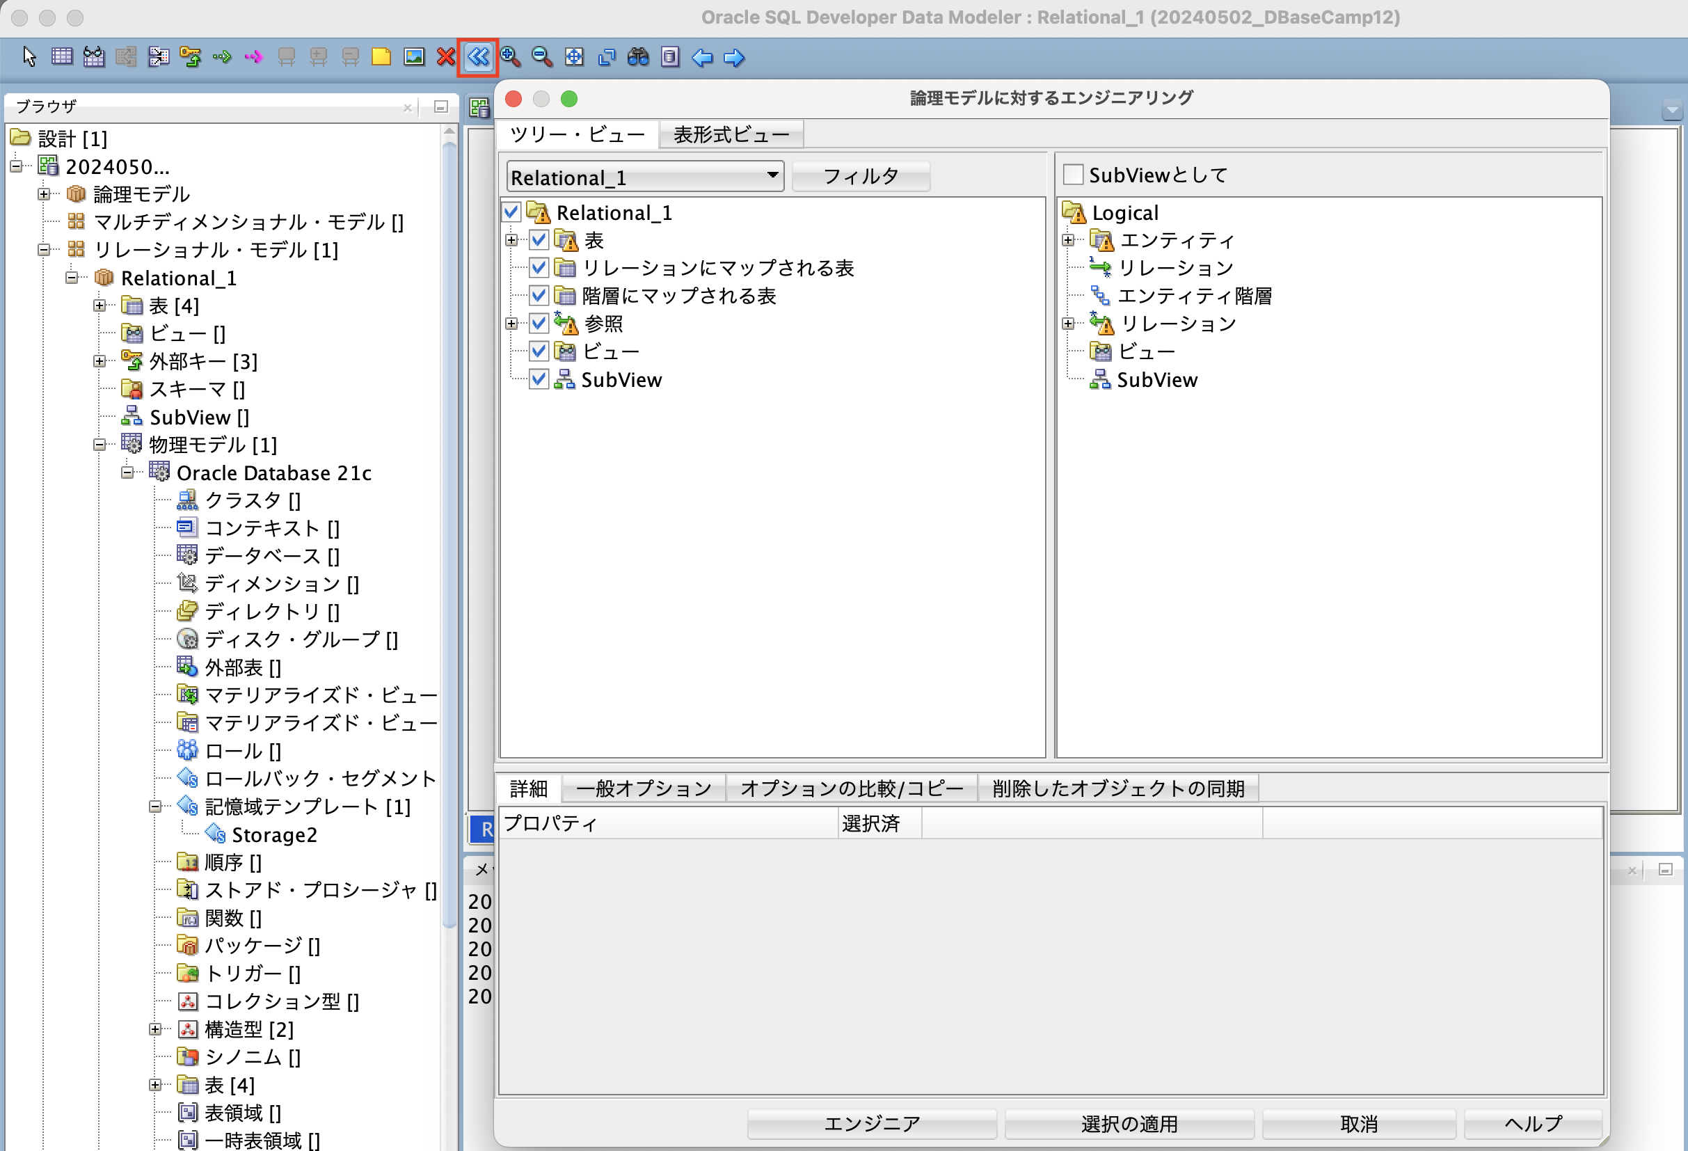Open the search binoculars toolbar icon
Viewport: 1688px width, 1151px height.
pyautogui.click(x=639, y=57)
